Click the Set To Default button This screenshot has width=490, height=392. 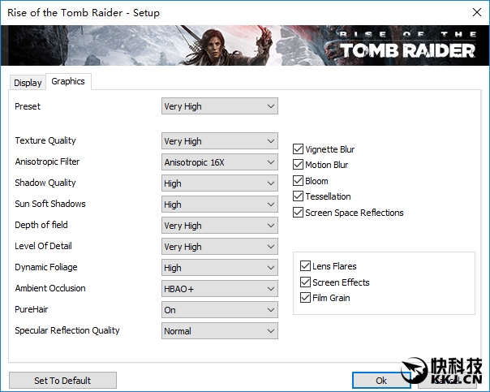(62, 381)
